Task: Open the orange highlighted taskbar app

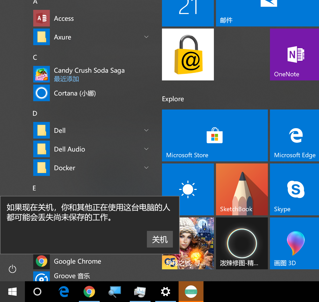Action: 191,292
